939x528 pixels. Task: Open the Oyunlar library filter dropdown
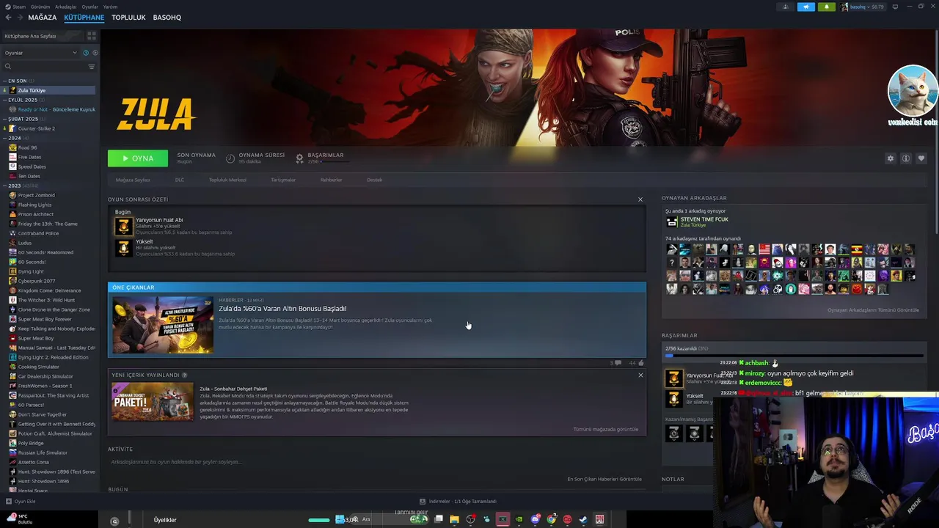pyautogui.click(x=40, y=53)
